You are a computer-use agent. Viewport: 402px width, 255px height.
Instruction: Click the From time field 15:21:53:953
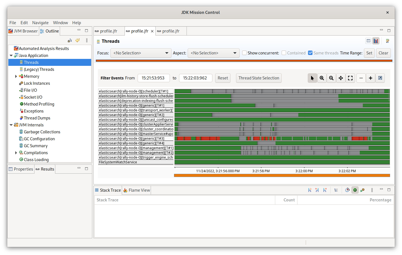153,78
